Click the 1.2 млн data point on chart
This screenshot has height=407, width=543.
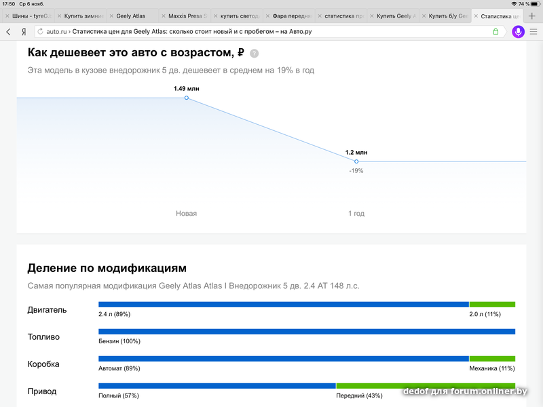[x=356, y=161]
